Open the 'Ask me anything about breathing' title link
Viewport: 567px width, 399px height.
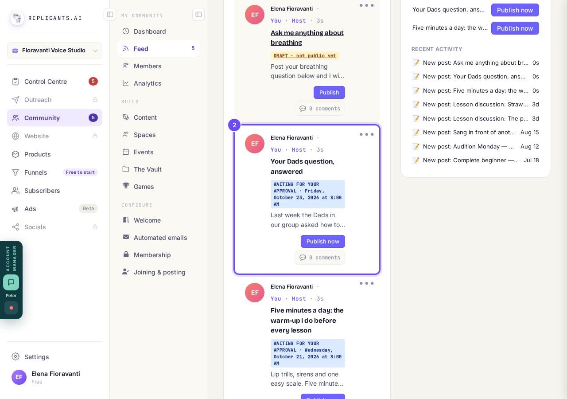(x=307, y=38)
